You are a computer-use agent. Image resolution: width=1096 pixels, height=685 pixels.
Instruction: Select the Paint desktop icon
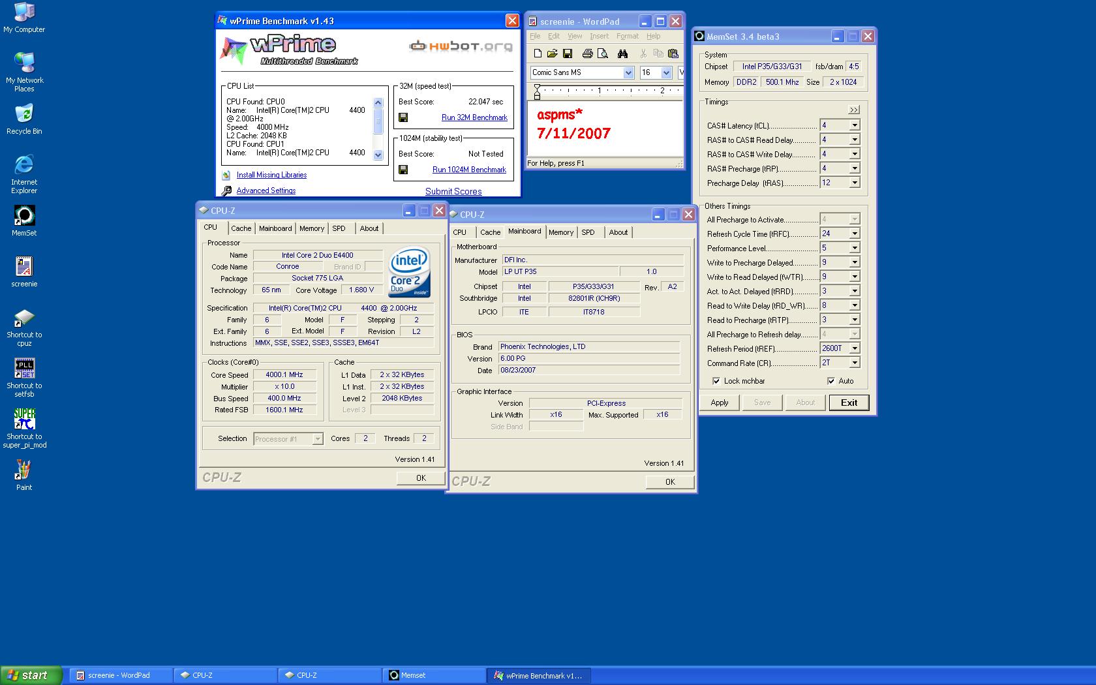pos(24,475)
